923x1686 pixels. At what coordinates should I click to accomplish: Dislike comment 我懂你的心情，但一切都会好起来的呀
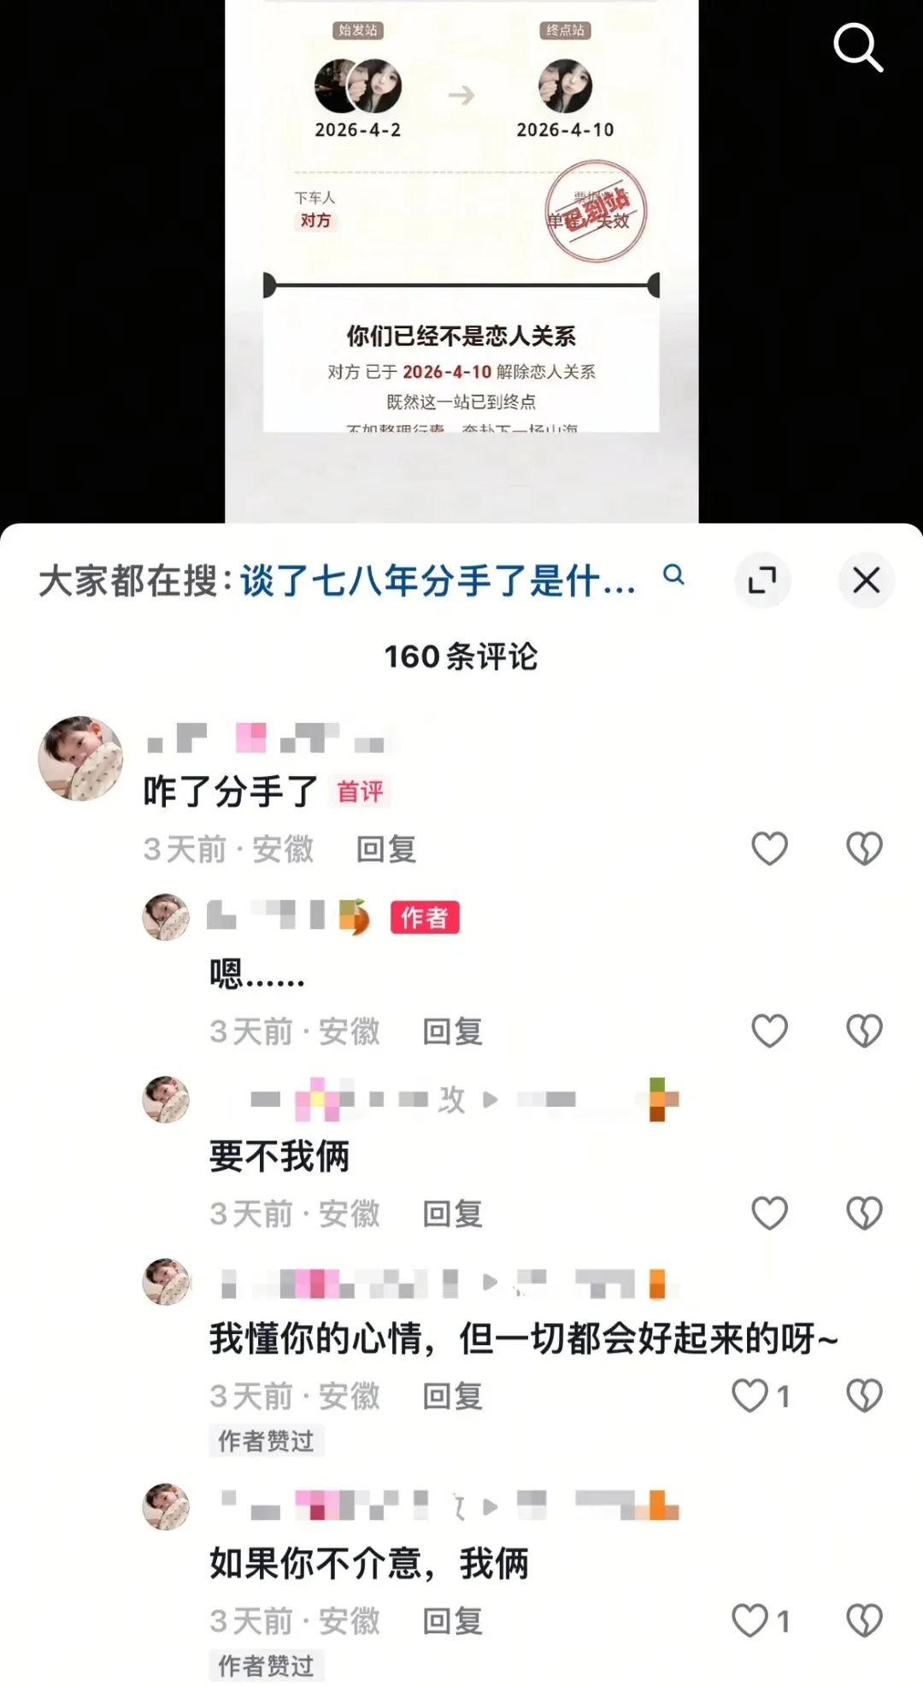click(x=864, y=1395)
